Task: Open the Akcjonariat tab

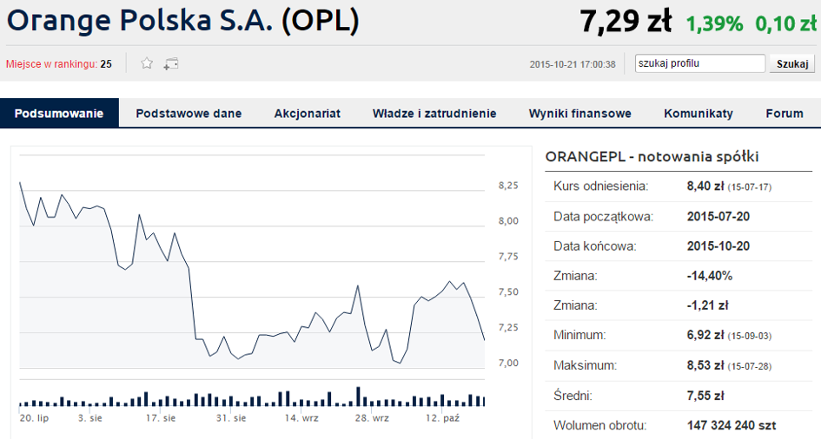Action: point(308,114)
